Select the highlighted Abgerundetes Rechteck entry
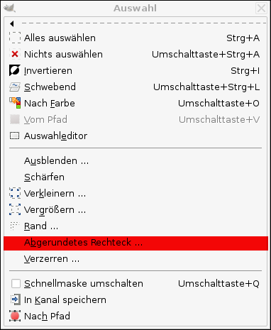Viewport: 271px width, 330px height. [135, 243]
